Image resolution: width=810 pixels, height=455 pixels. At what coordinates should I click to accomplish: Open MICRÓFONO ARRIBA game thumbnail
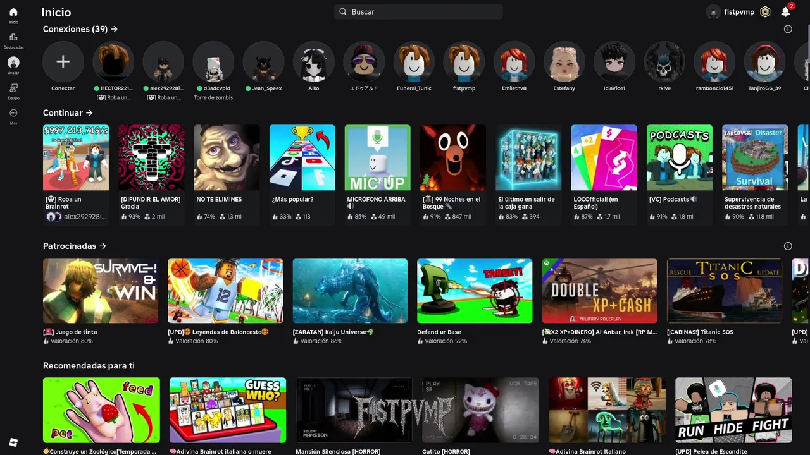tap(378, 157)
